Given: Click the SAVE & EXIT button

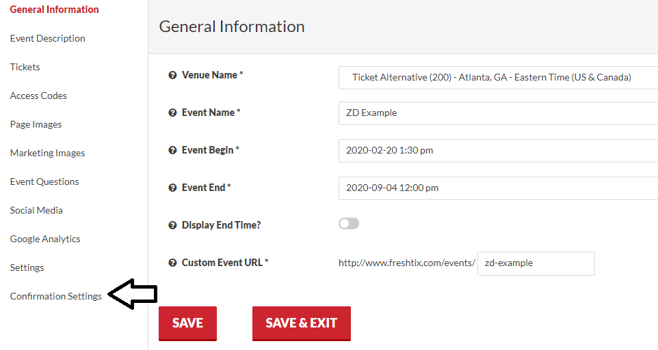Looking at the screenshot, I should pyautogui.click(x=302, y=323).
